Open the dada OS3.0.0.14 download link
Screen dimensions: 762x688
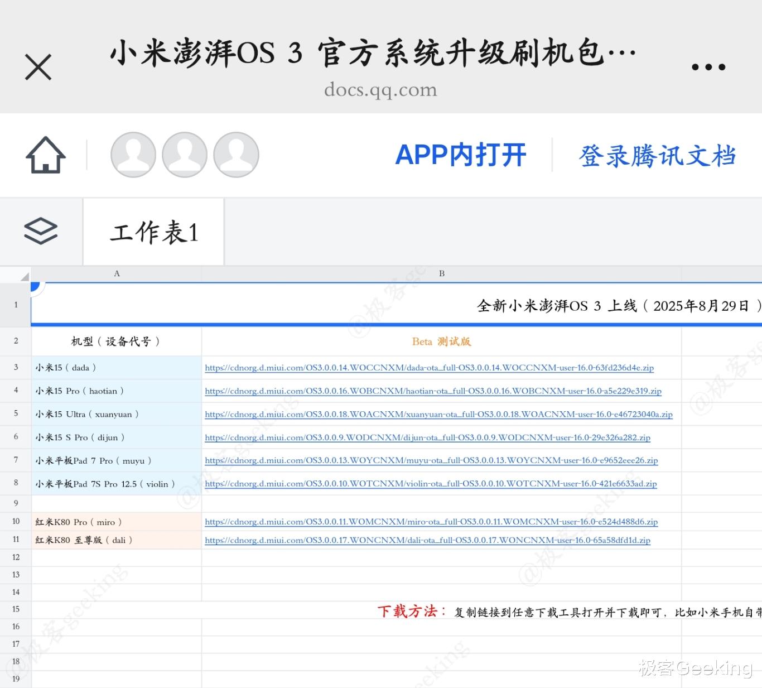[430, 368]
